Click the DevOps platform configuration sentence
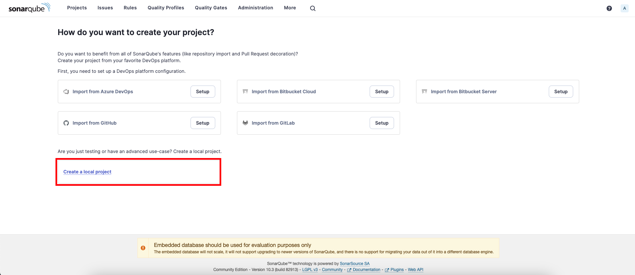 122,71
